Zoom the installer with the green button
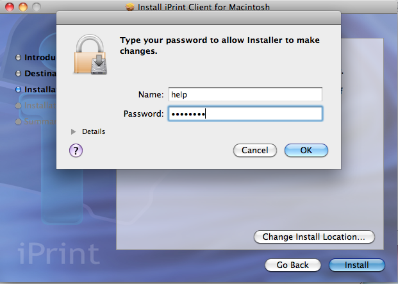This screenshot has height=284, width=398. (35, 7)
